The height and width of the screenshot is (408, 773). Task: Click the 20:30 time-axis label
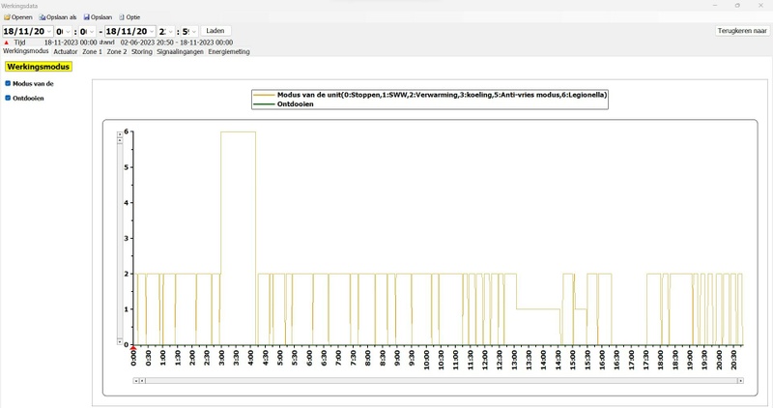tap(733, 360)
